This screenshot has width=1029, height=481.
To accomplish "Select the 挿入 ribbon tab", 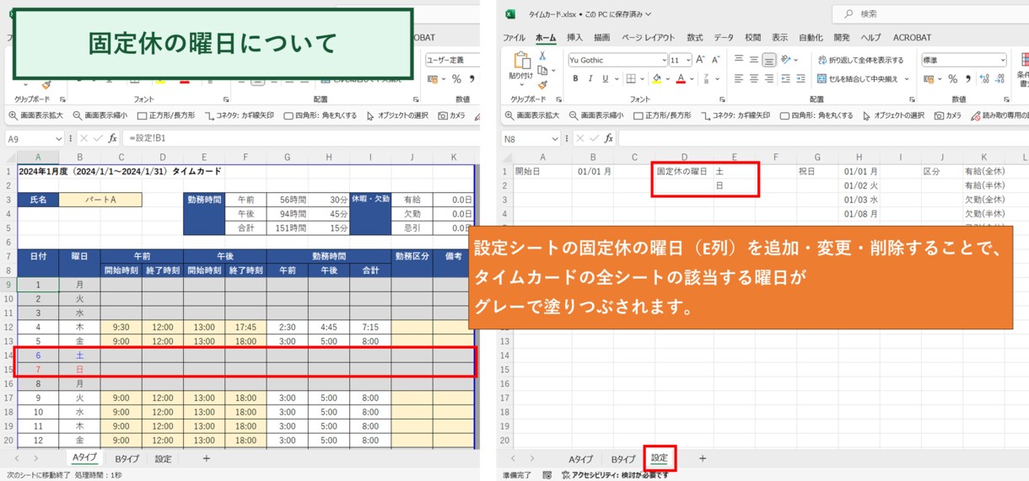I will 574,37.
